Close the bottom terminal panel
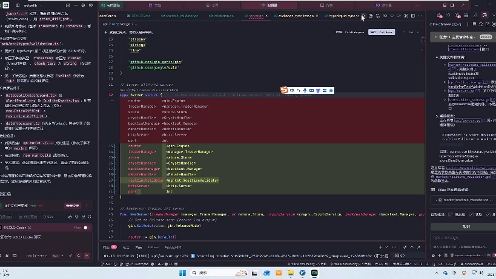Image resolution: width=496 pixels, height=279 pixels. click(419, 247)
